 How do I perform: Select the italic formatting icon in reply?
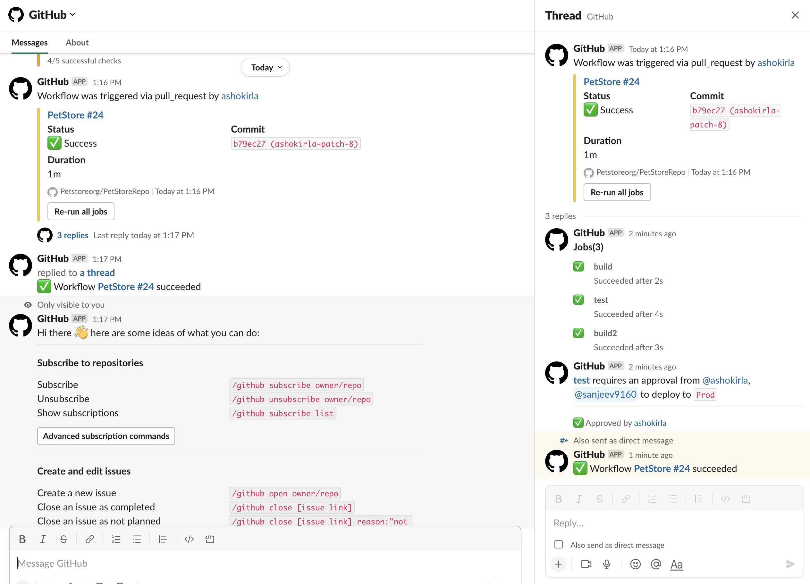point(578,499)
